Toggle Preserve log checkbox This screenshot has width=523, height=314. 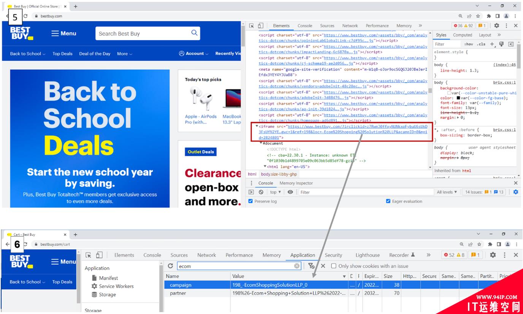click(x=250, y=201)
